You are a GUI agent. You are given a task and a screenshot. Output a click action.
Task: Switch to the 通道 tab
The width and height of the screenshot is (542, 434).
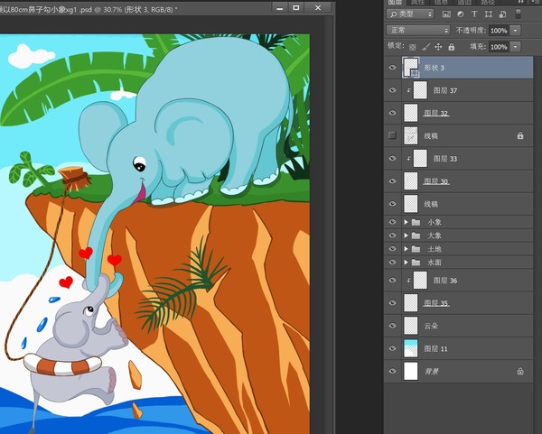(464, 3)
